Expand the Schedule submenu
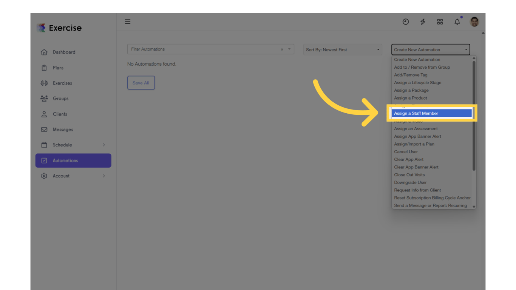This screenshot has width=516, height=290. coord(104,145)
